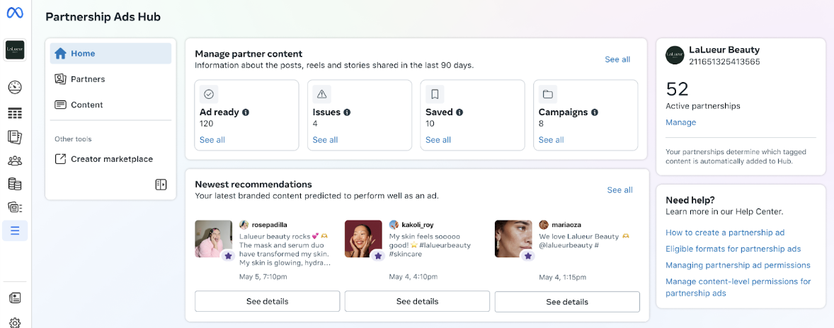Screen dimensions: 834x328
Task: Click Manage under Active partnerships
Action: click(680, 122)
